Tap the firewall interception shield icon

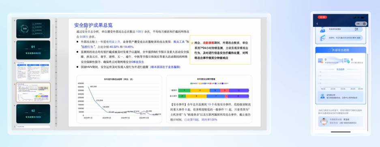coord(347,61)
